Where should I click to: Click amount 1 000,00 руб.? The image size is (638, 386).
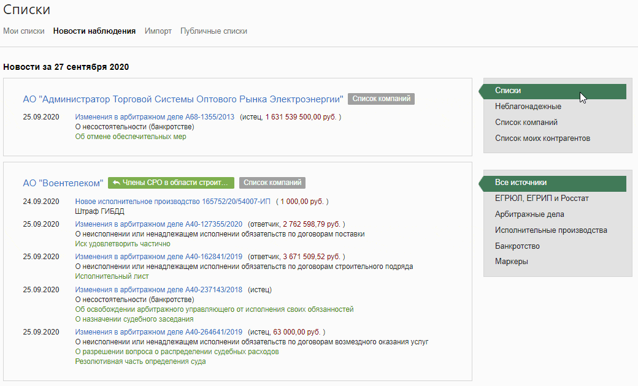click(302, 202)
